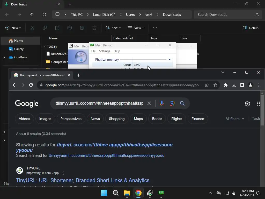Select the Perspectives search filter
The width and height of the screenshot is (265, 199).
71,119
